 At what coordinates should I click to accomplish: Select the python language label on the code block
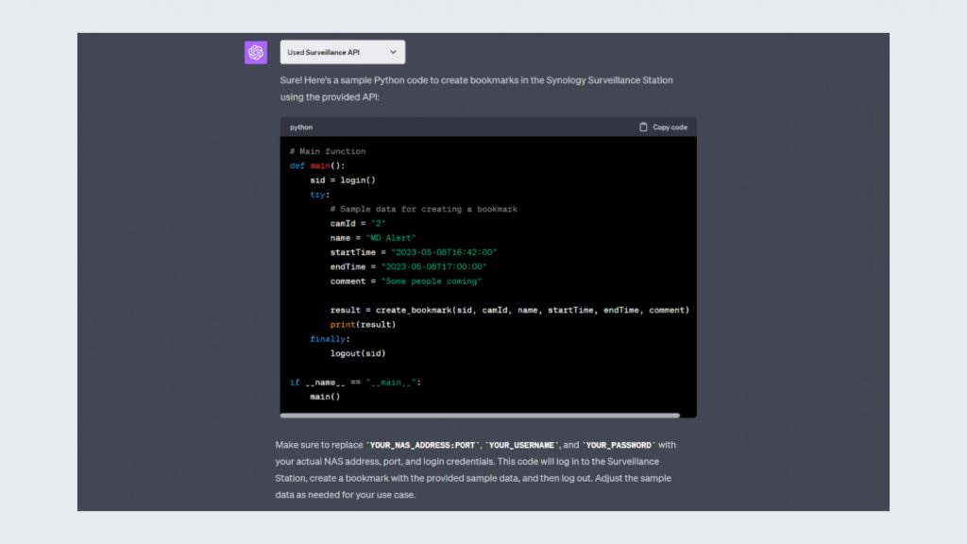click(x=300, y=127)
